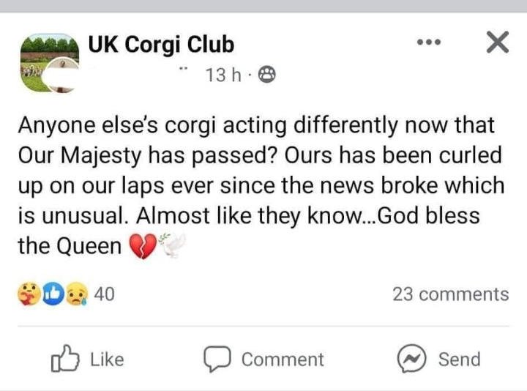The width and height of the screenshot is (527, 391).
Task: Click the group privacy icon beside timestamp
Action: [267, 74]
